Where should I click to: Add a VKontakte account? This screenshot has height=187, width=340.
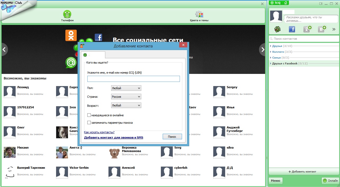tap(322, 29)
